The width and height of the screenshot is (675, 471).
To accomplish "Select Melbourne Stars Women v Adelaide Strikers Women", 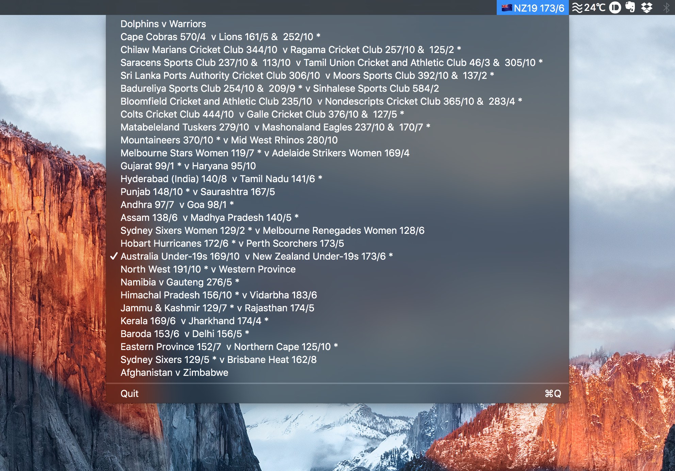I will (x=265, y=153).
